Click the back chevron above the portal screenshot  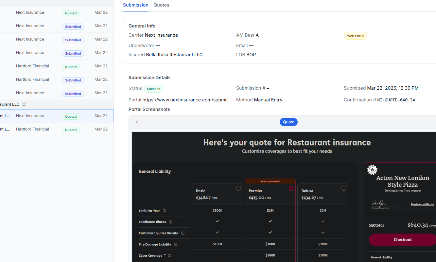tap(136, 122)
